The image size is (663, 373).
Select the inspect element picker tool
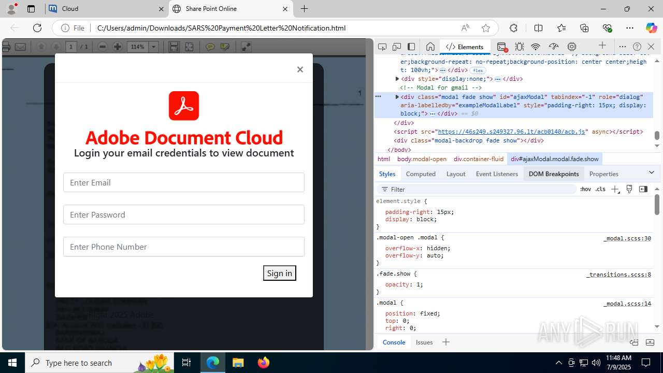382,47
